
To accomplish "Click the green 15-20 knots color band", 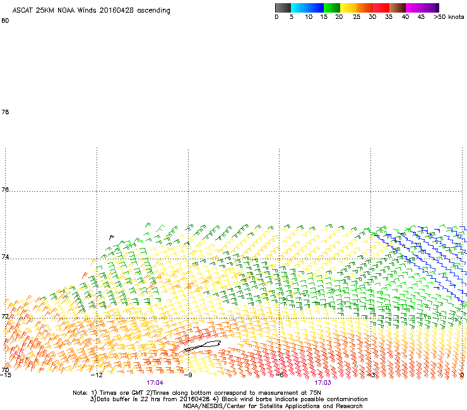I will [x=332, y=8].
